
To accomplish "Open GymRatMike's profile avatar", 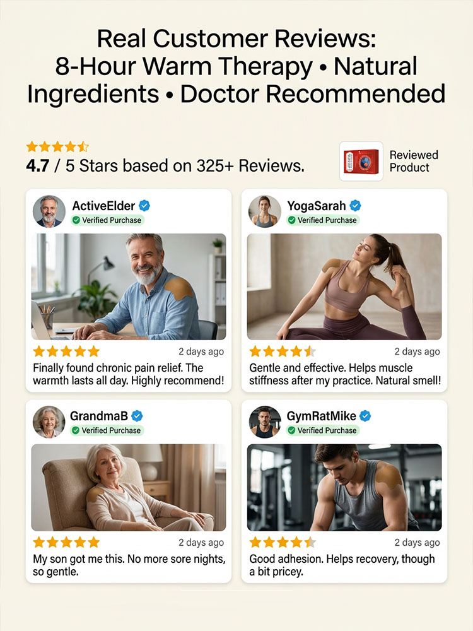I will coord(265,422).
